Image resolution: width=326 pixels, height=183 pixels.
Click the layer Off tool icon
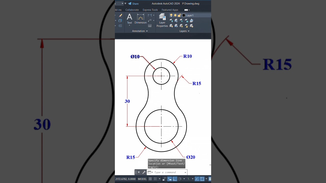[171, 21]
